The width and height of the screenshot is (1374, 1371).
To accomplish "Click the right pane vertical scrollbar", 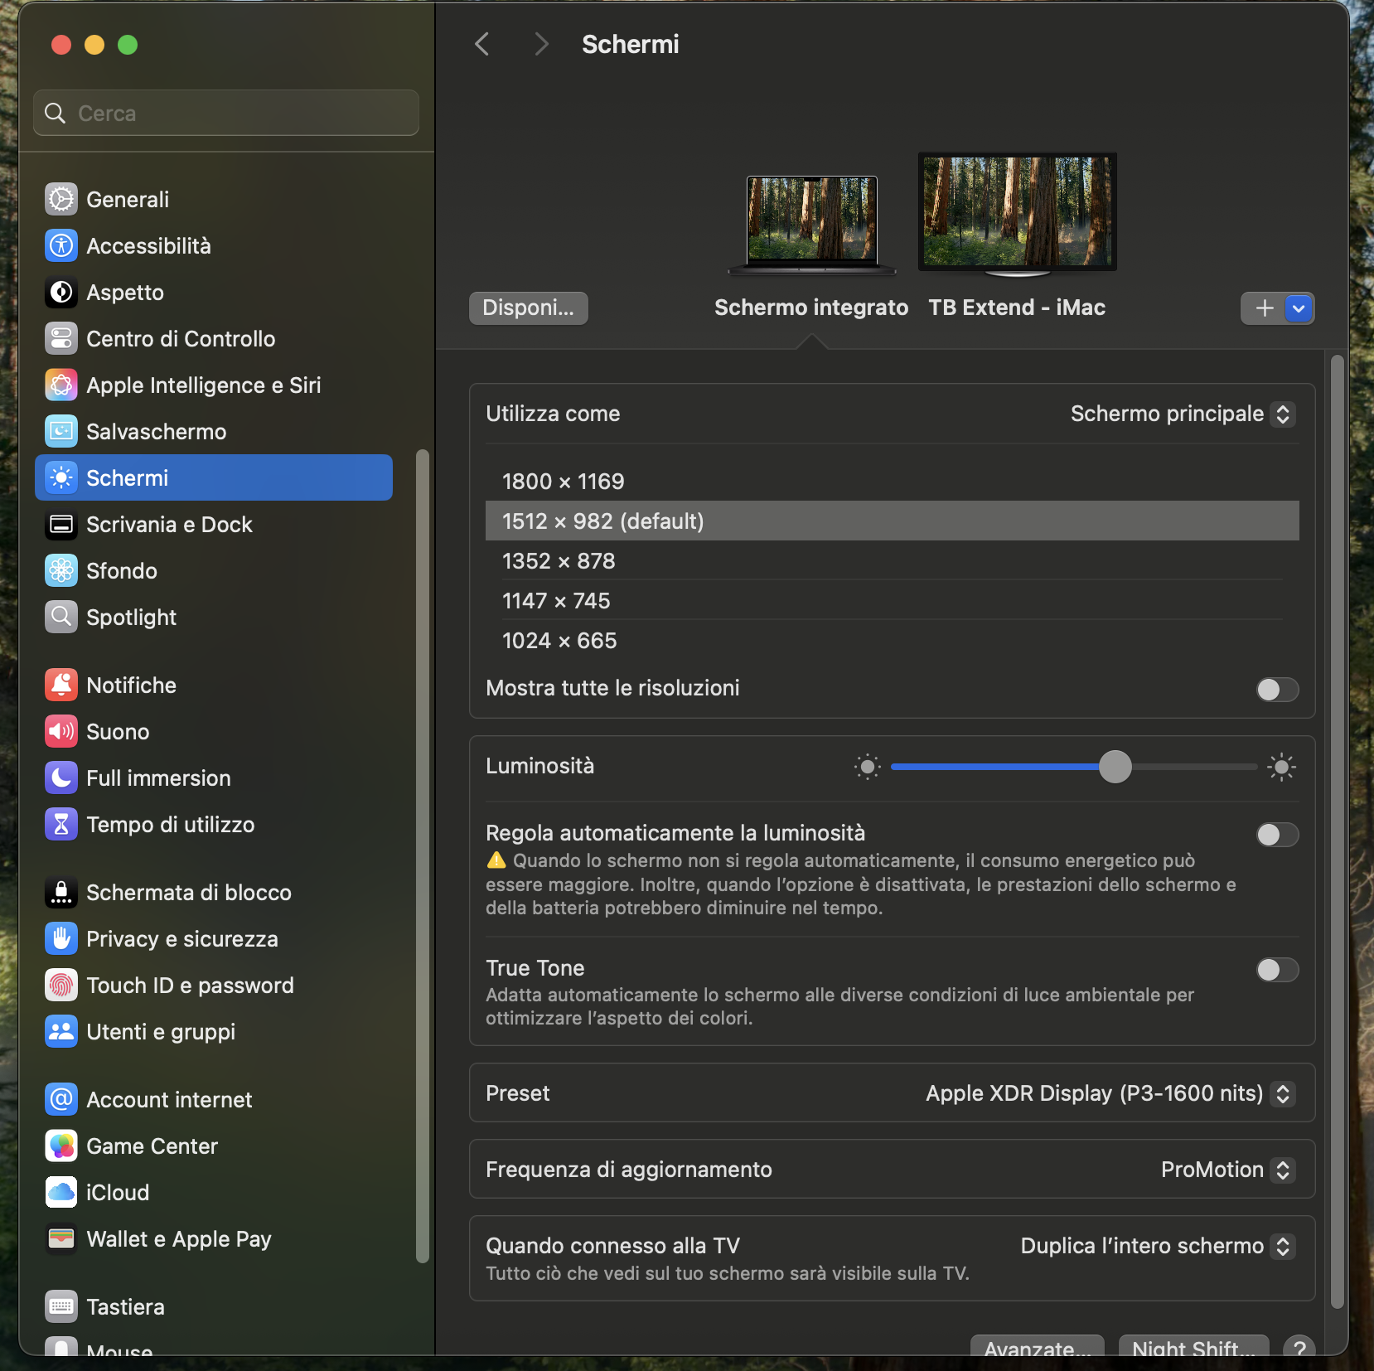I will click(x=1336, y=831).
